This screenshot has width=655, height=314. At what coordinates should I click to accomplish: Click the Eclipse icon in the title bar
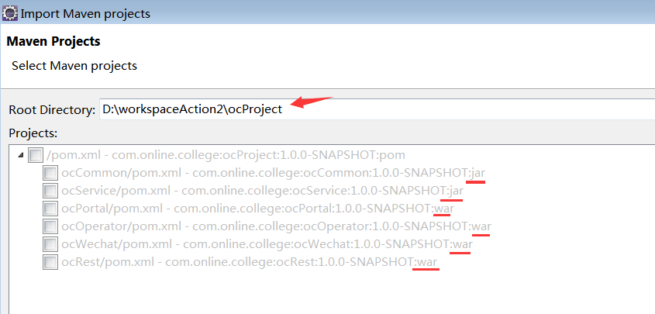point(10,13)
